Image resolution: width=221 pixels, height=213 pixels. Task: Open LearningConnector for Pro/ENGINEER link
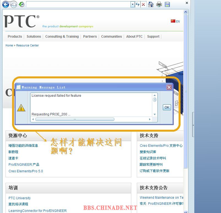point(37,211)
